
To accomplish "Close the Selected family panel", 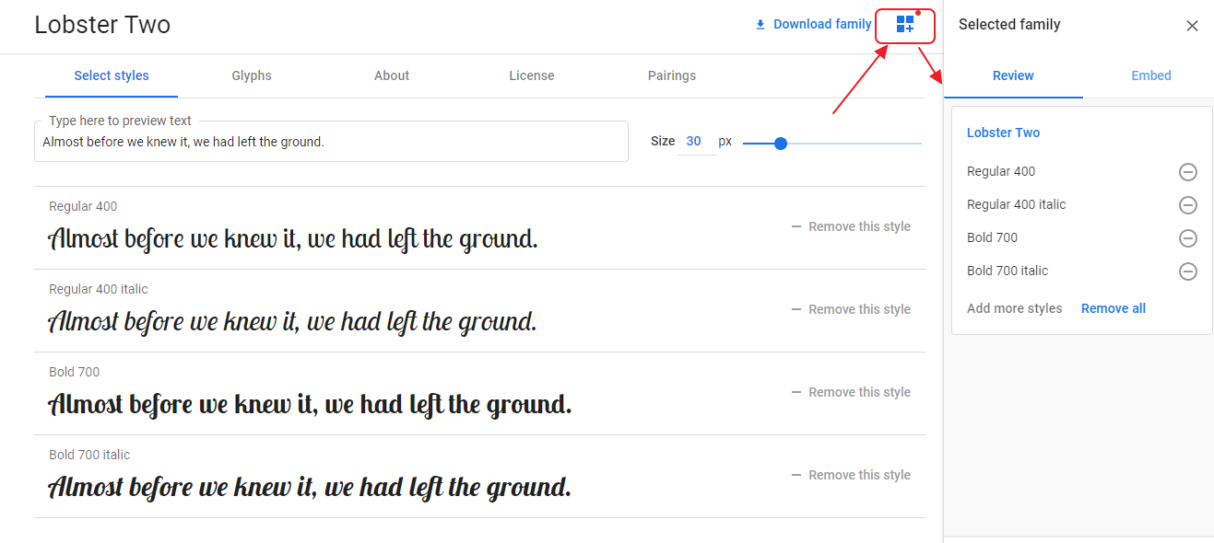I will coord(1192,26).
